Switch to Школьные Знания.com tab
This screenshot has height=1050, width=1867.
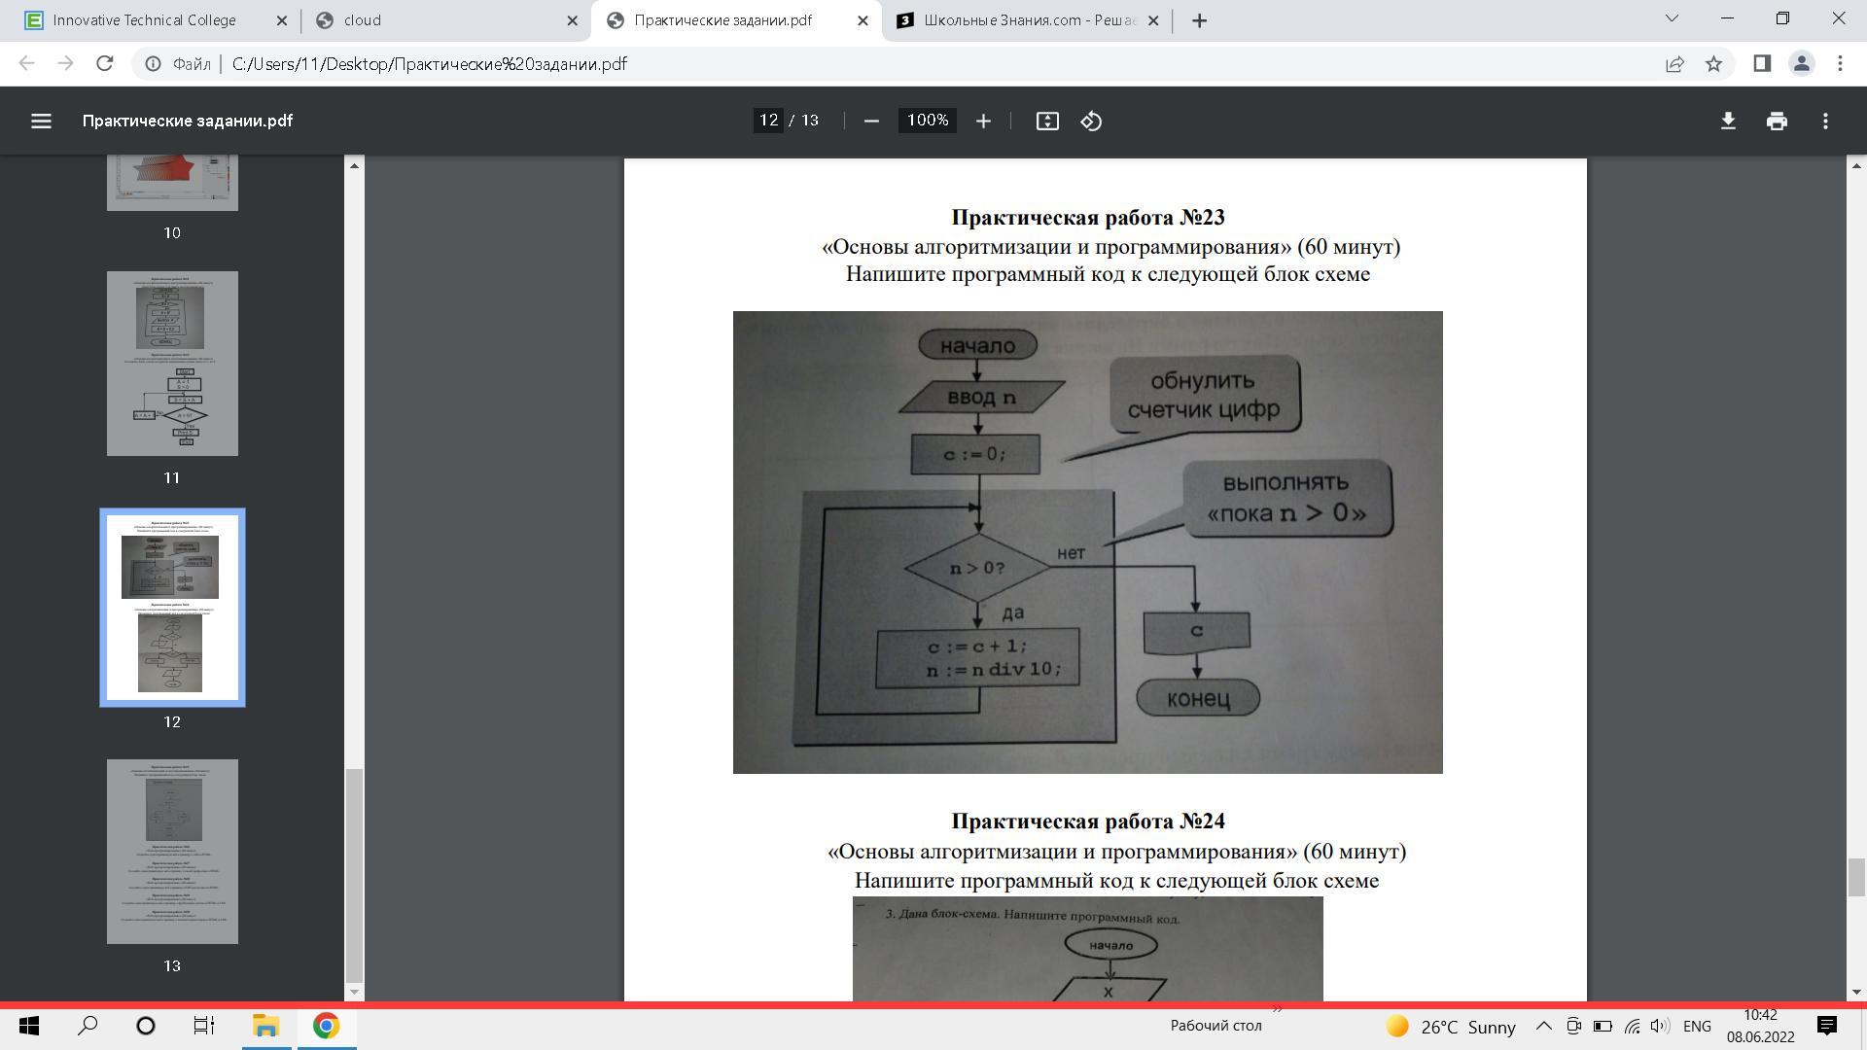point(1026,20)
